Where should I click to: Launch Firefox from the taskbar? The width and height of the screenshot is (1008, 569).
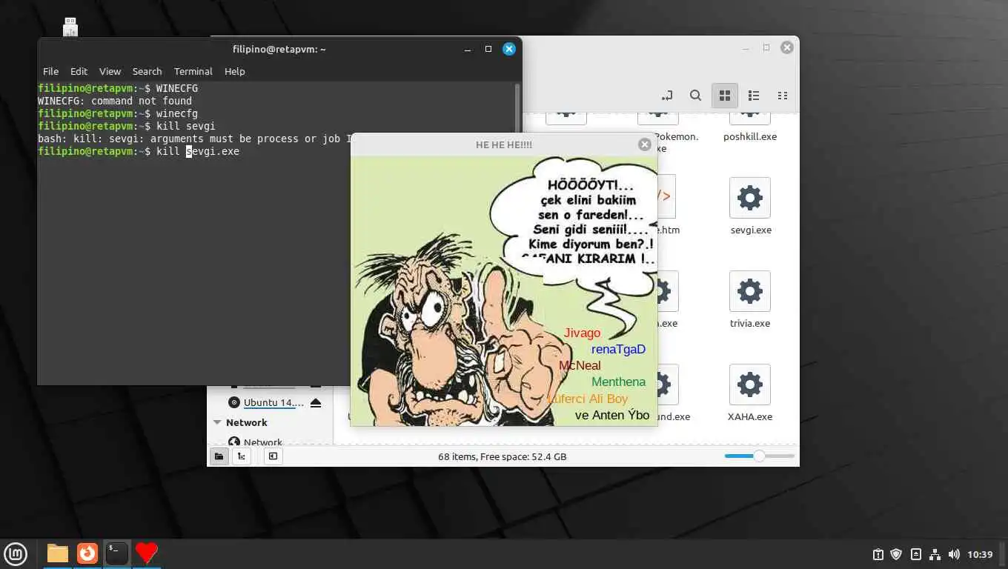click(87, 553)
